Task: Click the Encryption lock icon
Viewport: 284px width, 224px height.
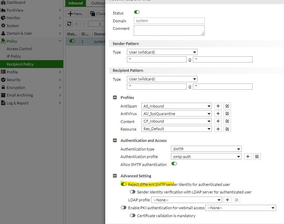Action: coord(3,87)
